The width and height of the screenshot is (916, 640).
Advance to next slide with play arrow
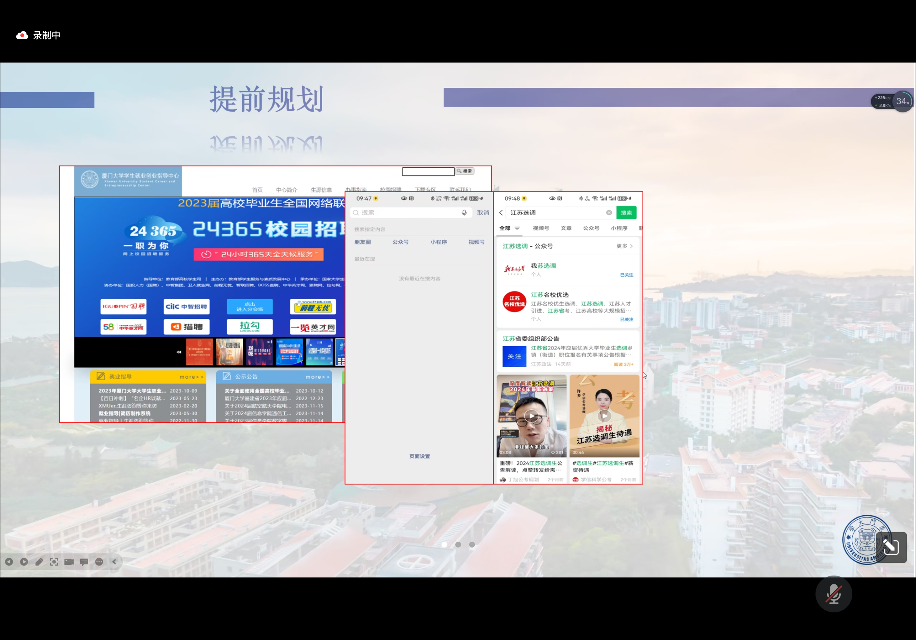24,562
